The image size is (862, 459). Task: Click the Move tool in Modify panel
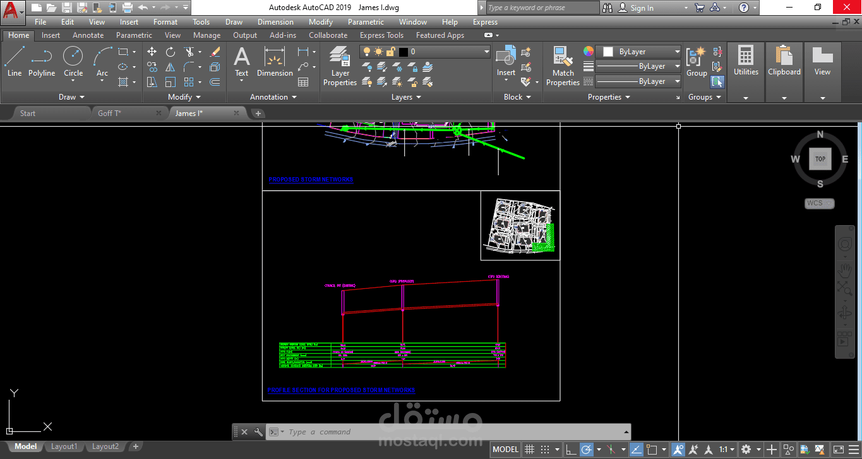(x=152, y=52)
